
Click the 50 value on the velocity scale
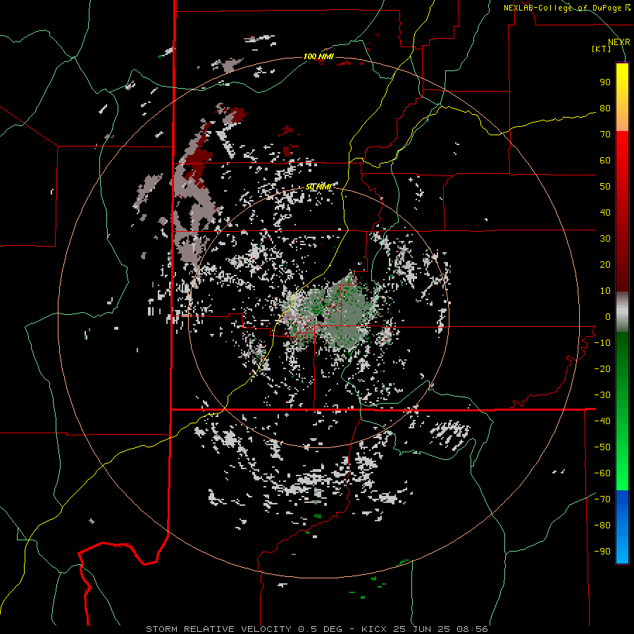click(x=605, y=187)
